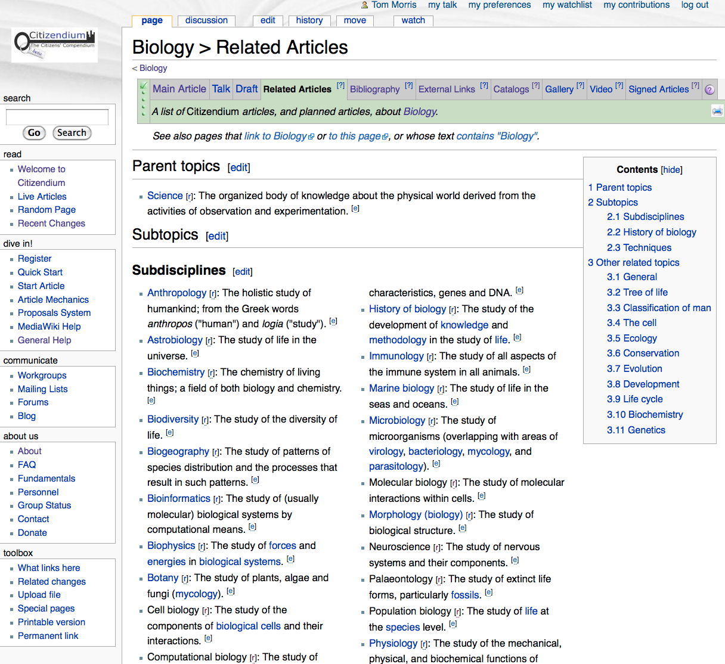
Task: Click [e] edit marker after Science definition
Action: (x=355, y=209)
